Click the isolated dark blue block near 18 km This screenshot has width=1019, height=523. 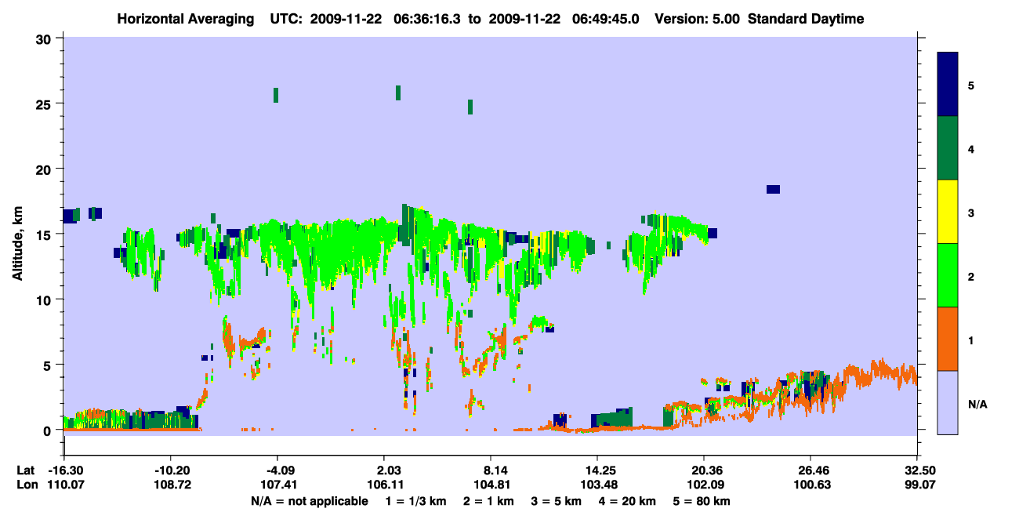pyautogui.click(x=773, y=189)
